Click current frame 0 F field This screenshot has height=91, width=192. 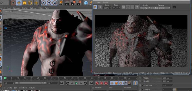point(132,79)
